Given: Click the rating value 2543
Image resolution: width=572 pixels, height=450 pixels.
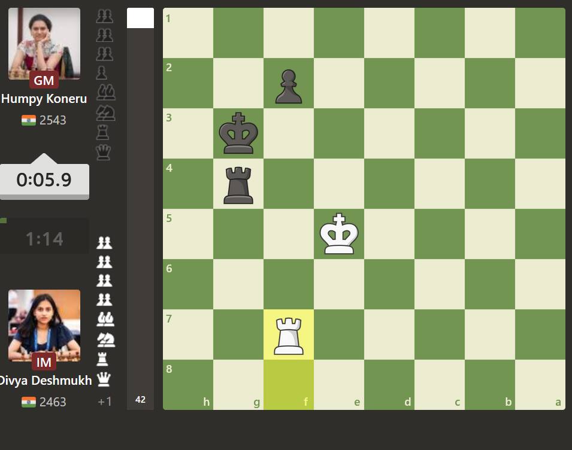Looking at the screenshot, I should coord(53,120).
